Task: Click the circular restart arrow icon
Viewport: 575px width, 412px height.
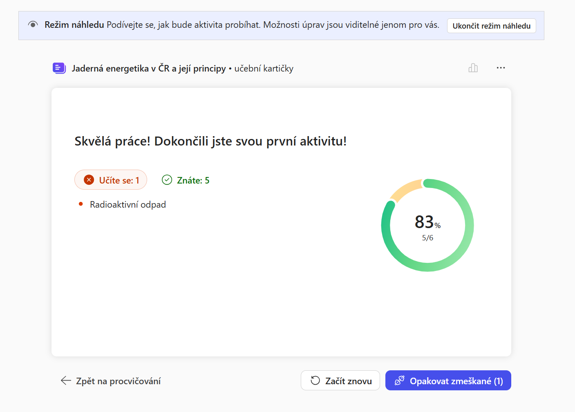Action: point(315,381)
